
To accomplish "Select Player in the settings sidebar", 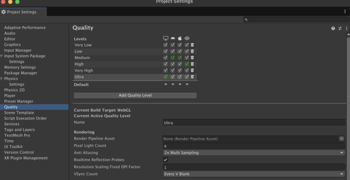I will (x=10, y=96).
